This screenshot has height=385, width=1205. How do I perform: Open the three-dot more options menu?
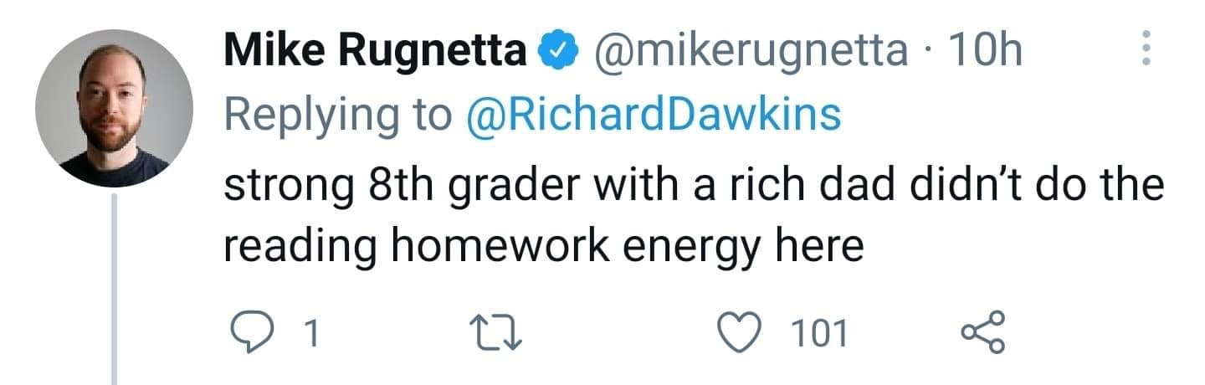click(1146, 49)
